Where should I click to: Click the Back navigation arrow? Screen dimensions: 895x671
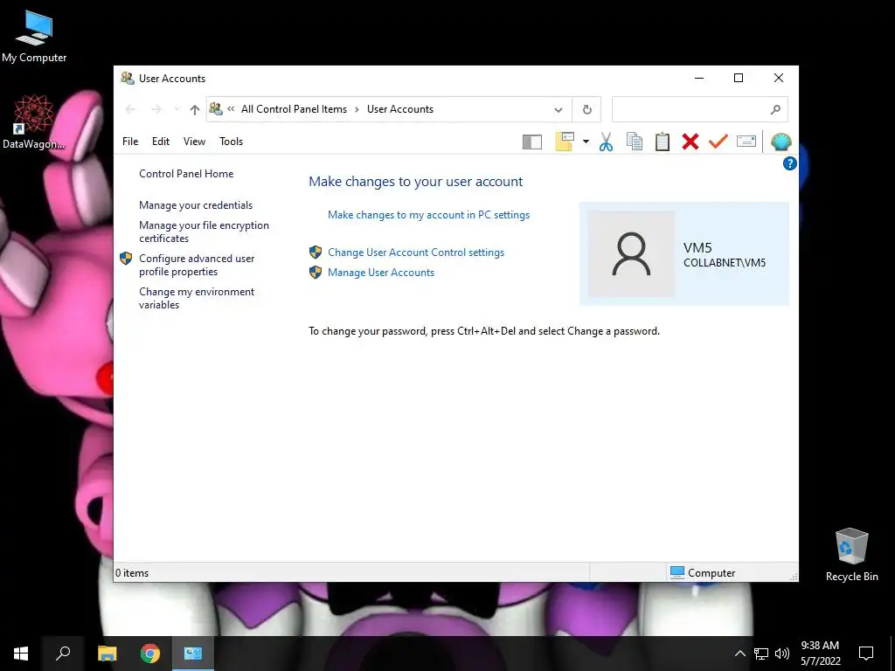coord(130,109)
